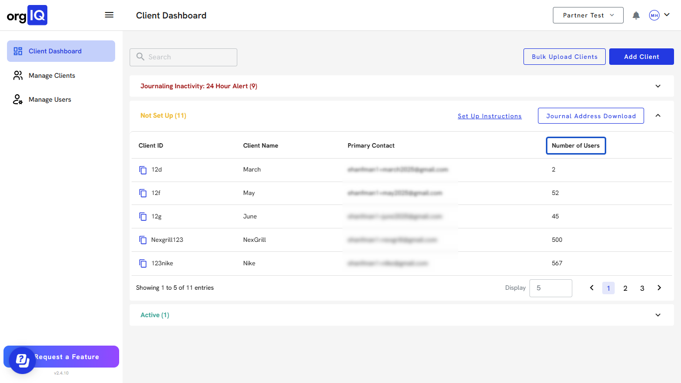Expand the Active clients section

point(658,315)
